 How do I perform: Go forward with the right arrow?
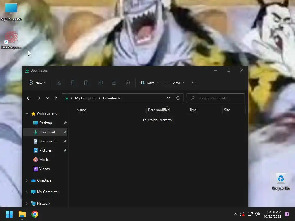coord(38,98)
